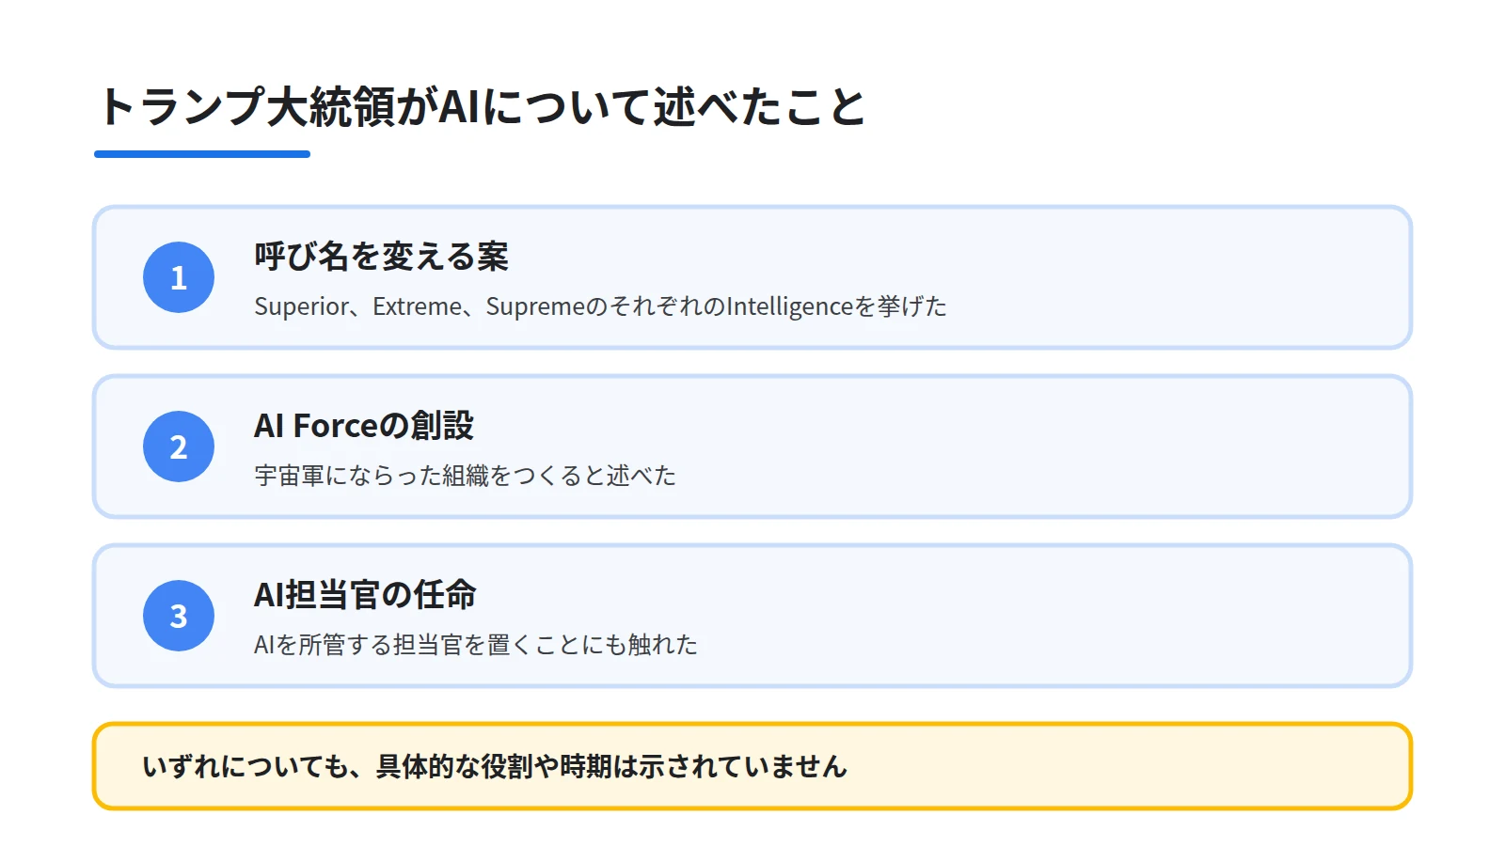Click the 示されていません ending in the note
1505x846 pixels.
(743, 766)
